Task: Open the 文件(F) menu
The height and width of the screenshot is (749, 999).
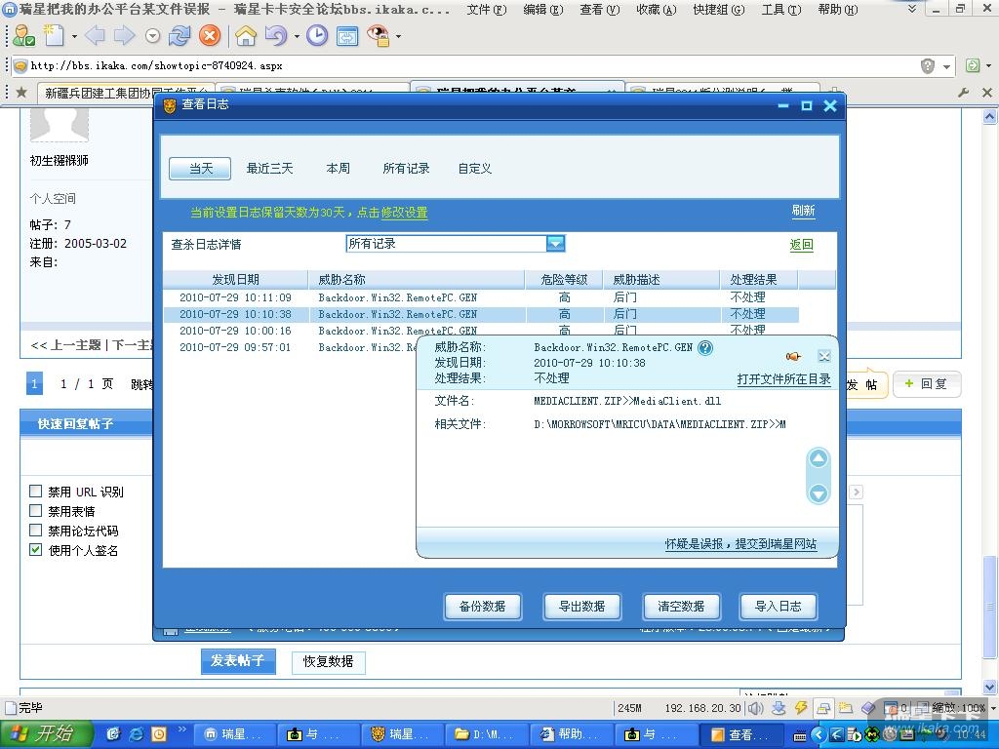Action: pos(487,10)
